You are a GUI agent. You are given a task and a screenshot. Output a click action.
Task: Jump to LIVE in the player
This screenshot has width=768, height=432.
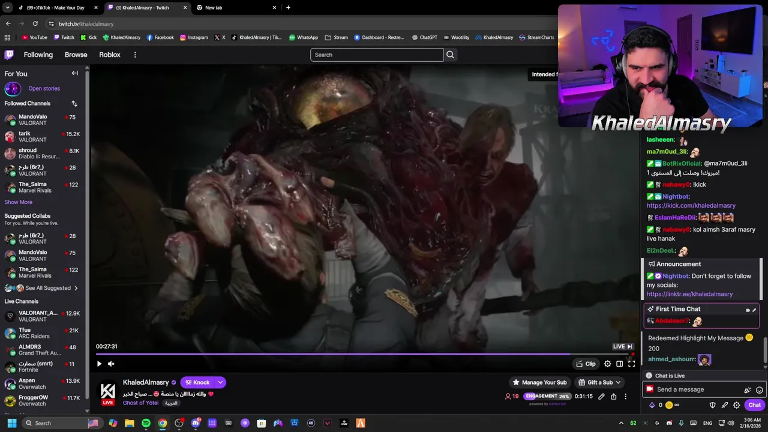pos(622,346)
